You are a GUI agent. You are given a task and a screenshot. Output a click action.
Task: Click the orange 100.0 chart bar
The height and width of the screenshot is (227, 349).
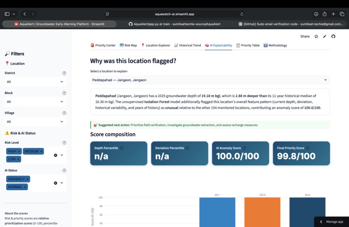[262, 212]
